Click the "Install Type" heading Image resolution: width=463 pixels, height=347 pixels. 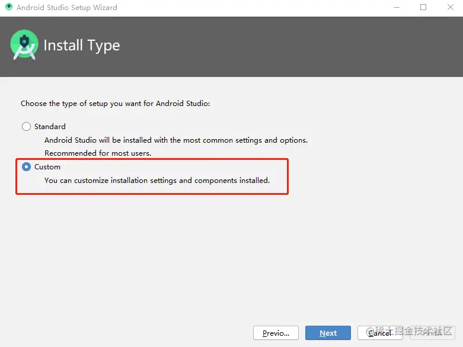coord(82,46)
